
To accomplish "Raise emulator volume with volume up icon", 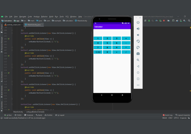I will 138,29.
